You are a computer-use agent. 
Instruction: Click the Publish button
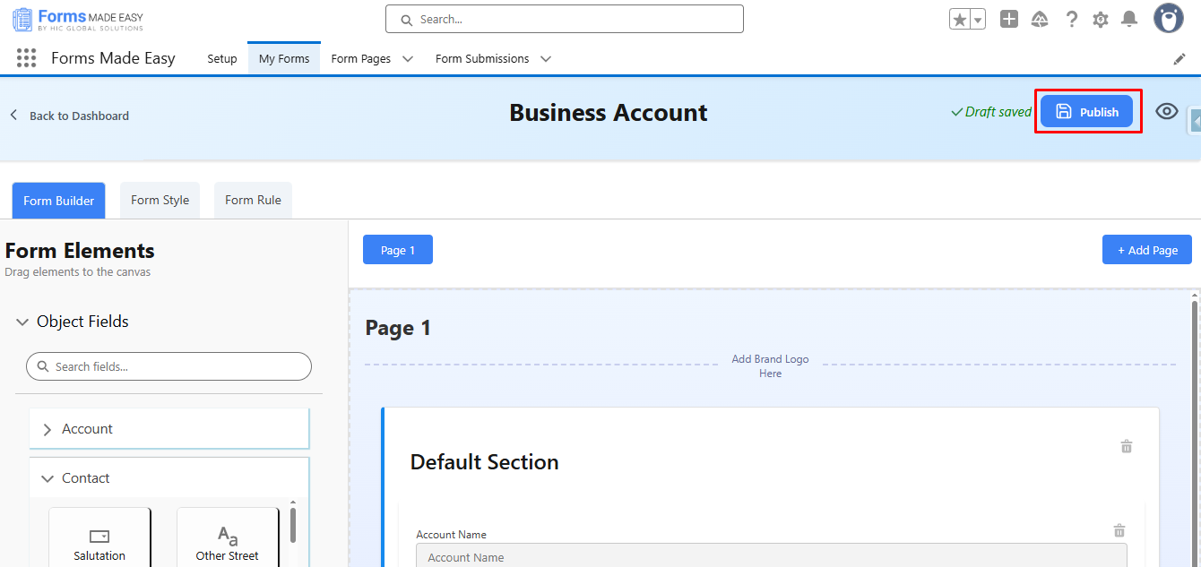click(x=1086, y=112)
